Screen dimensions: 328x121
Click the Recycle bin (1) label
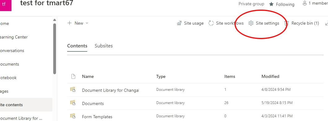click(305, 23)
